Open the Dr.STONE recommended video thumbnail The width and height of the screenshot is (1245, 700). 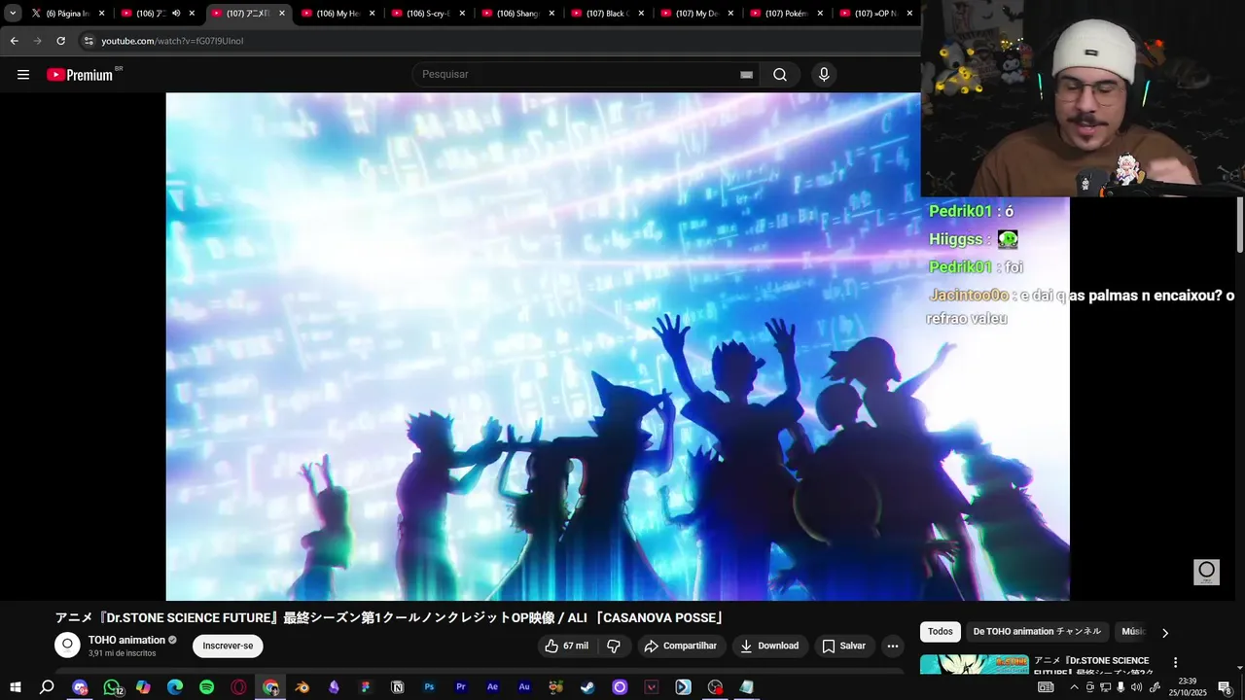click(x=974, y=664)
